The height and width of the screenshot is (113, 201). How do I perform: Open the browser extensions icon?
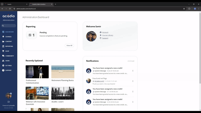(x=189, y=9)
